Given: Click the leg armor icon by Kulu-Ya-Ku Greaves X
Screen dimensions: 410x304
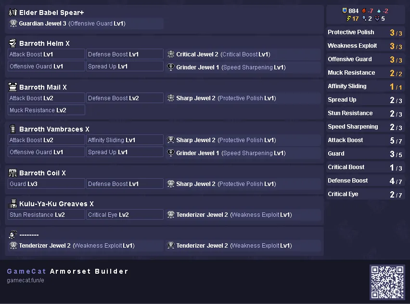Looking at the screenshot, I should point(13,203).
